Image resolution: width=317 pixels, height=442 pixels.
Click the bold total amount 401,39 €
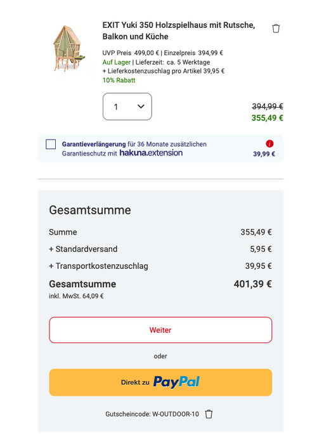pos(253,284)
